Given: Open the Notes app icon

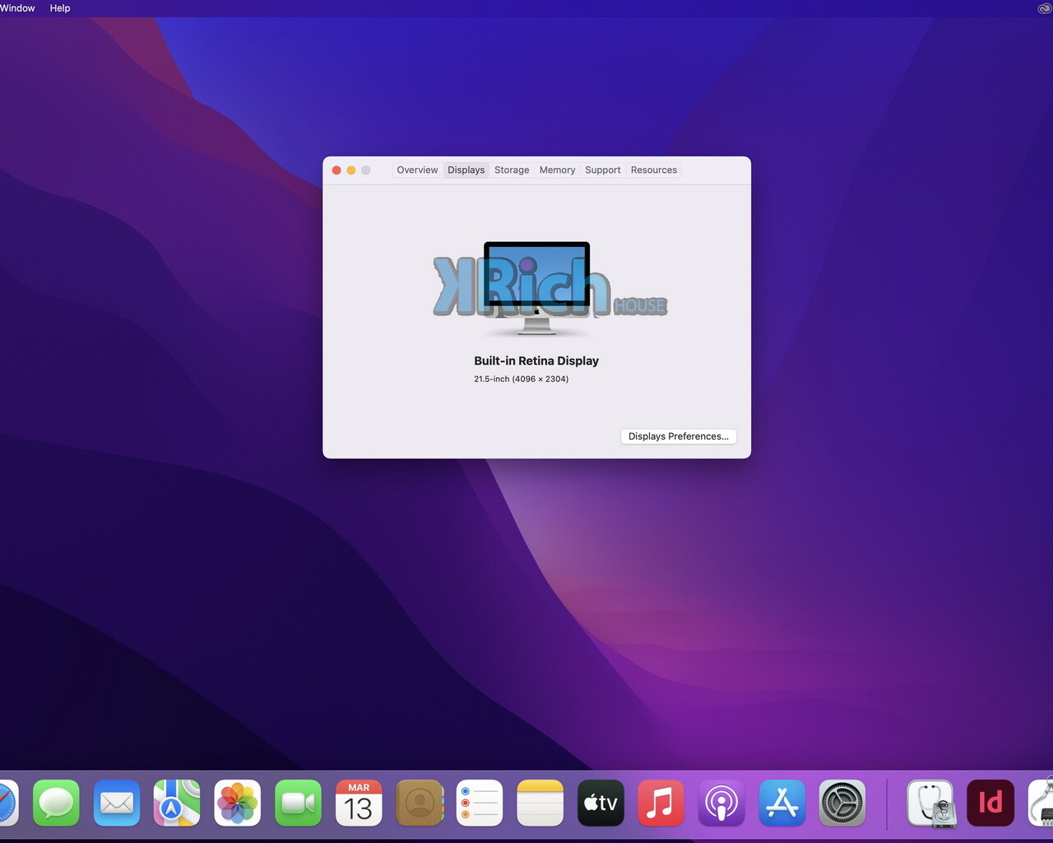Looking at the screenshot, I should tap(540, 803).
